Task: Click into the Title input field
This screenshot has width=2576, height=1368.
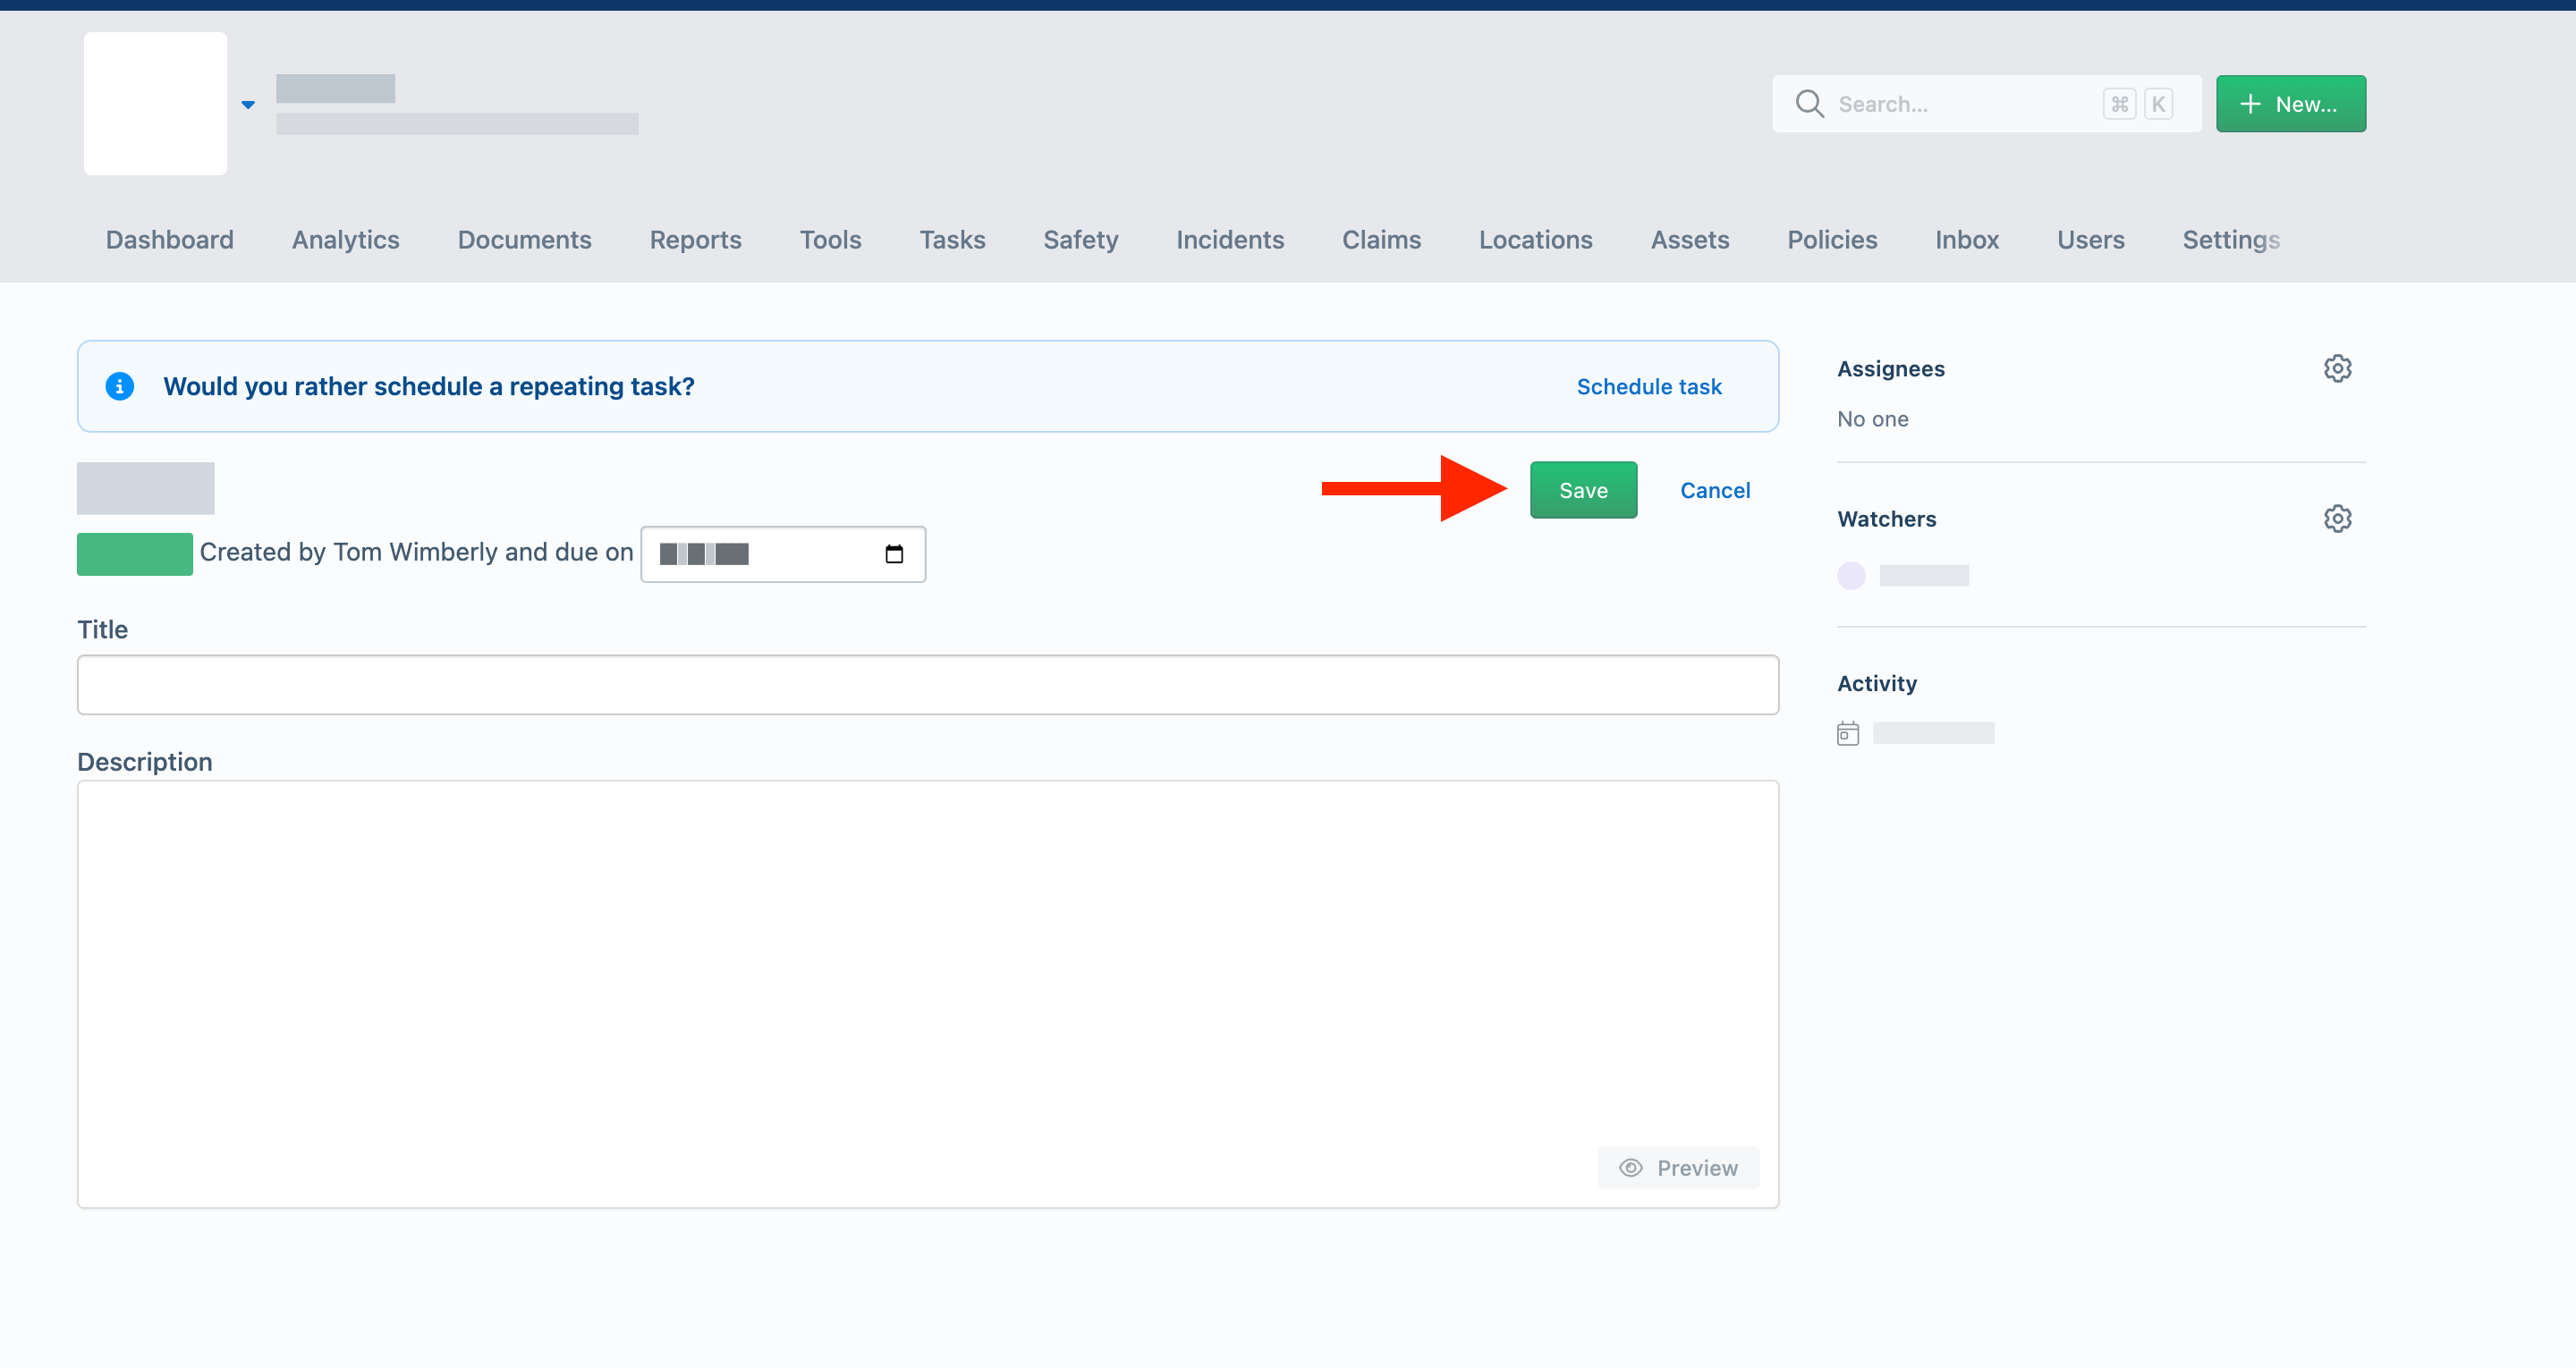Action: click(x=927, y=685)
